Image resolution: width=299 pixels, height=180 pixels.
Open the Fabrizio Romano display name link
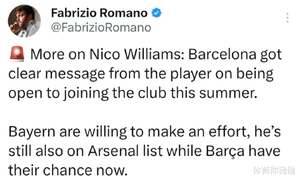99,13
